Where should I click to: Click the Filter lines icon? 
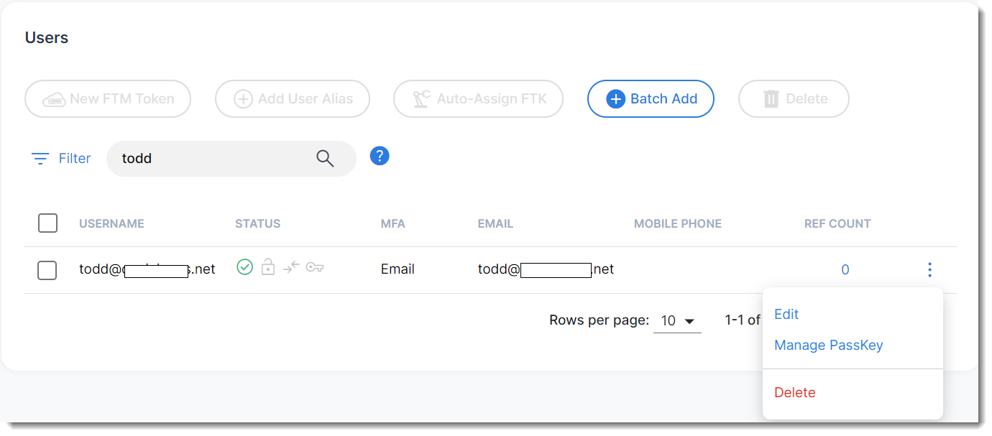tap(40, 158)
